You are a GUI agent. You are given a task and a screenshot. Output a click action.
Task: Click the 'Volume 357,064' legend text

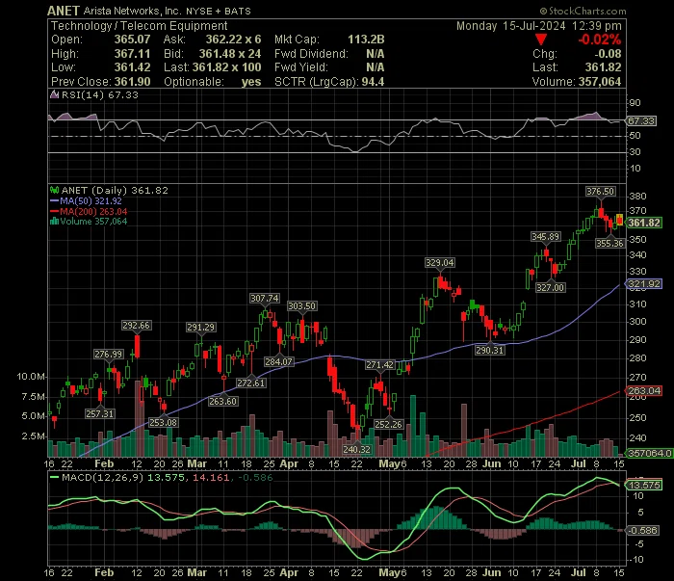tap(93, 222)
